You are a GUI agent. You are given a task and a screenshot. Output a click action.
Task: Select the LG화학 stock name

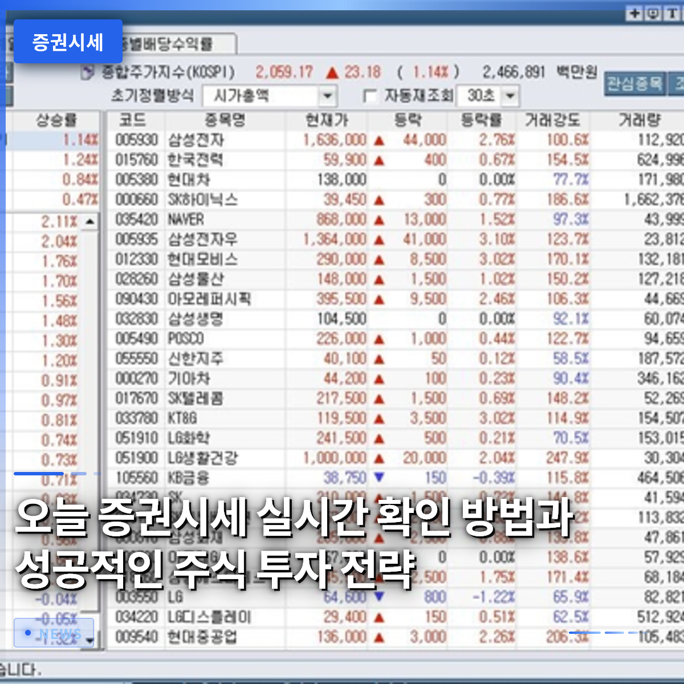click(x=189, y=438)
